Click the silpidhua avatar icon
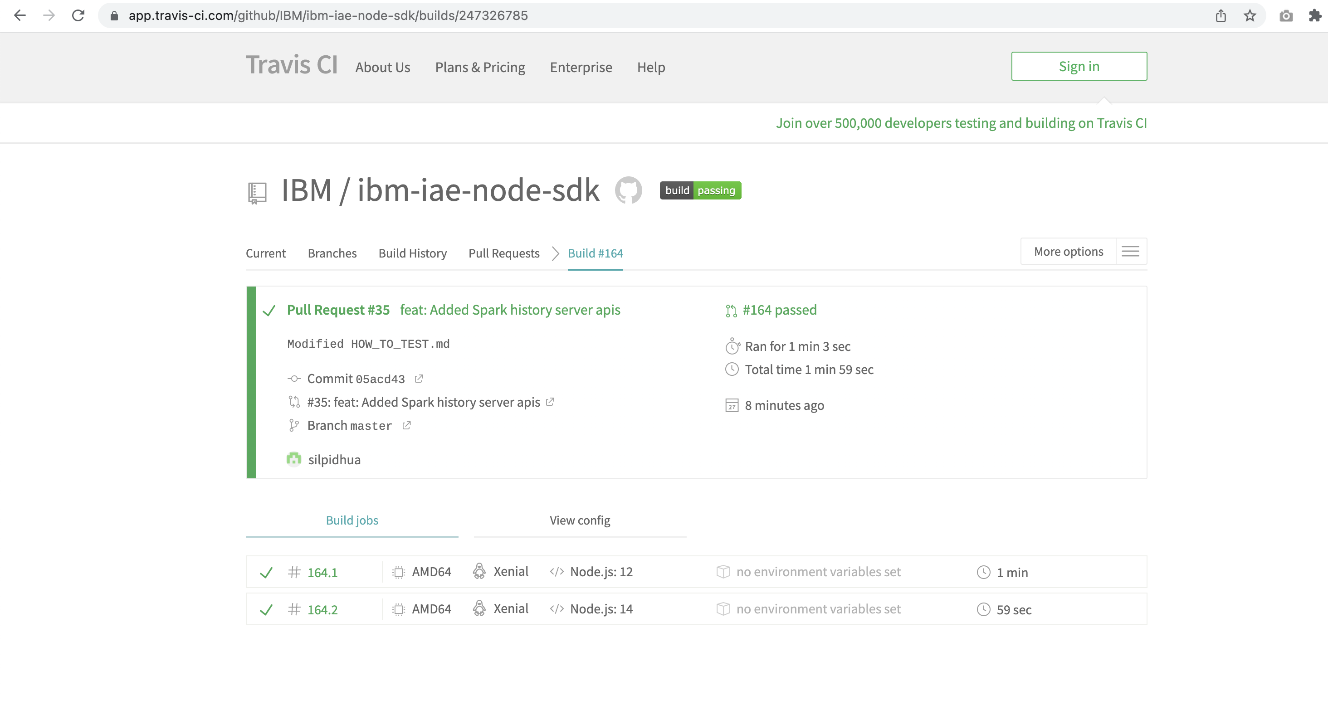 tap(294, 459)
